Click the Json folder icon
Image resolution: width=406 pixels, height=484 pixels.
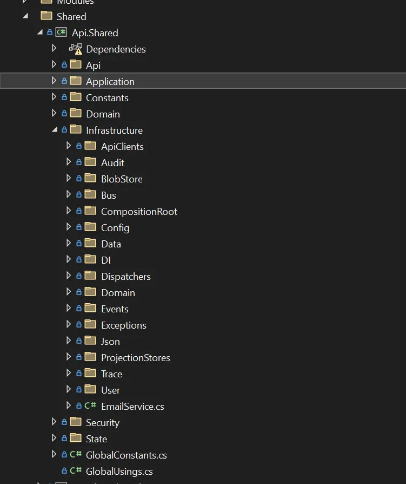(x=90, y=341)
